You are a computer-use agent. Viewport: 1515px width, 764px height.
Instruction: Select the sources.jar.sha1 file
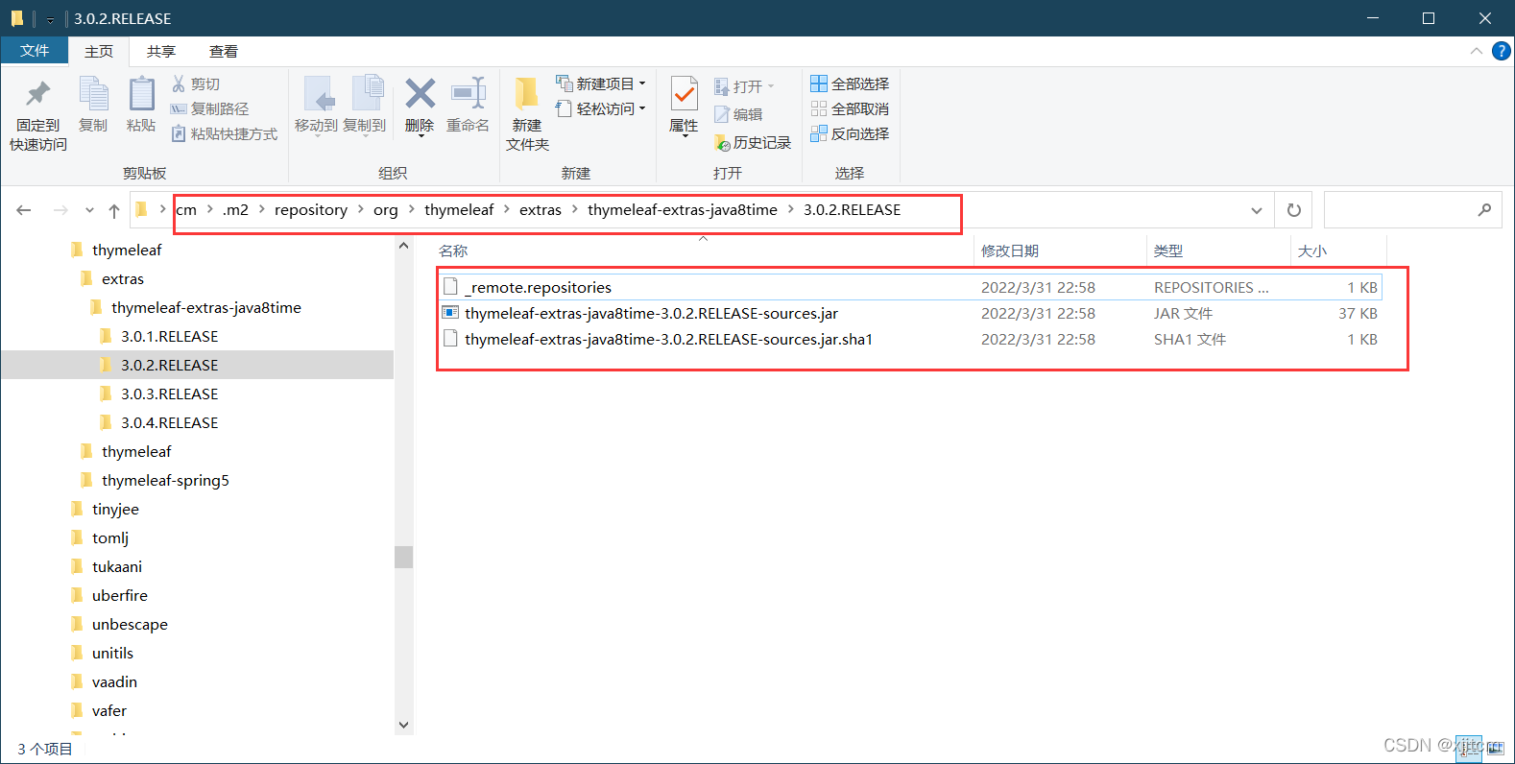(910, 339)
